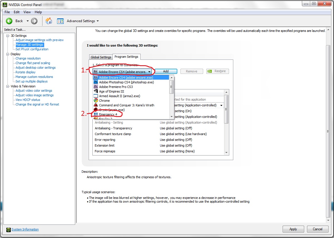Collapse the 3D Settings tree node
The height and width of the screenshot is (238, 334).
coord(8,36)
